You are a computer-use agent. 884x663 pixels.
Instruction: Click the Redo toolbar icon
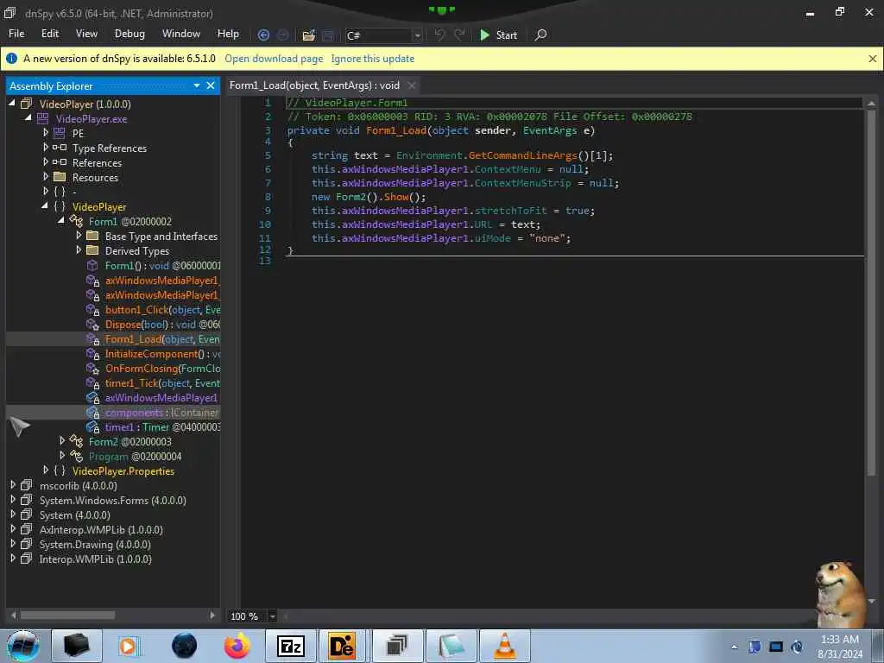(459, 35)
